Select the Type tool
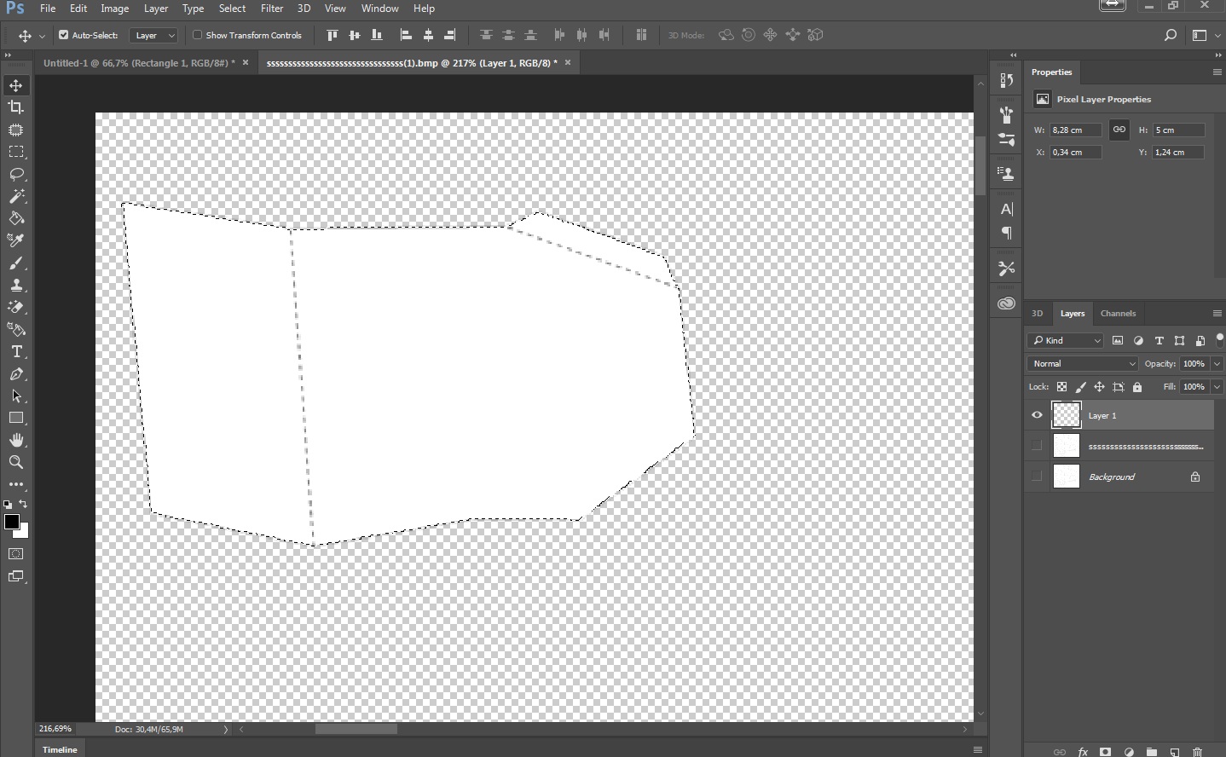The height and width of the screenshot is (757, 1226). click(x=16, y=351)
